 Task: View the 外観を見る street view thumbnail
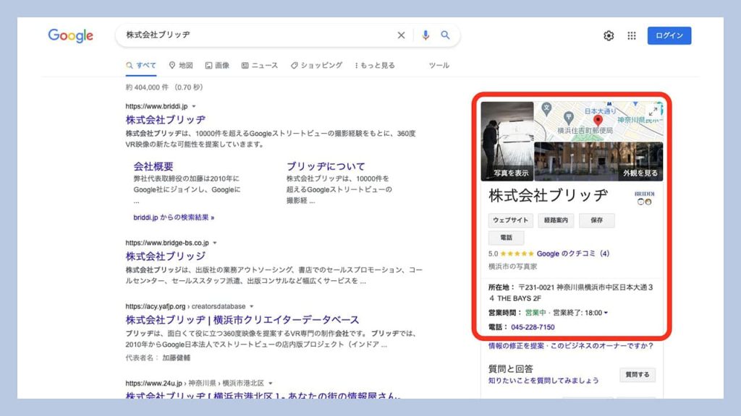[x=598, y=161]
